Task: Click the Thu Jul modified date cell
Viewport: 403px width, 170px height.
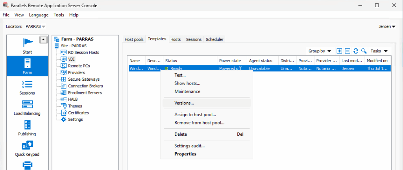Action: pyautogui.click(x=377, y=68)
